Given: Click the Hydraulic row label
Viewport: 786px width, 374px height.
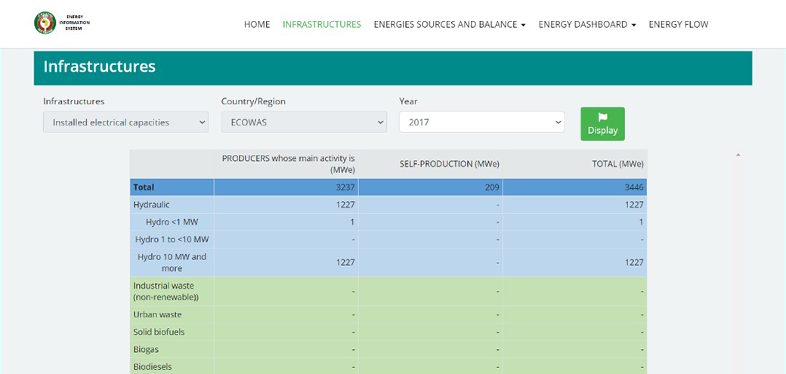Looking at the screenshot, I should point(151,205).
